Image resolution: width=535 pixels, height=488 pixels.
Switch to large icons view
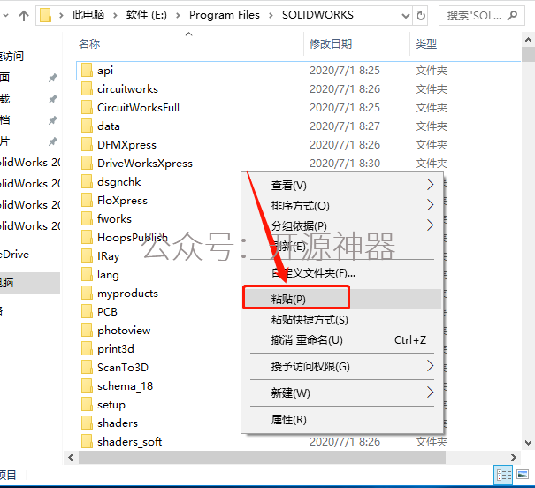(523, 475)
